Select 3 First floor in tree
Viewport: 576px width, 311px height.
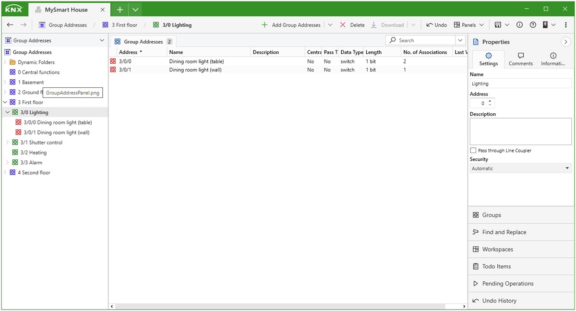coord(30,102)
